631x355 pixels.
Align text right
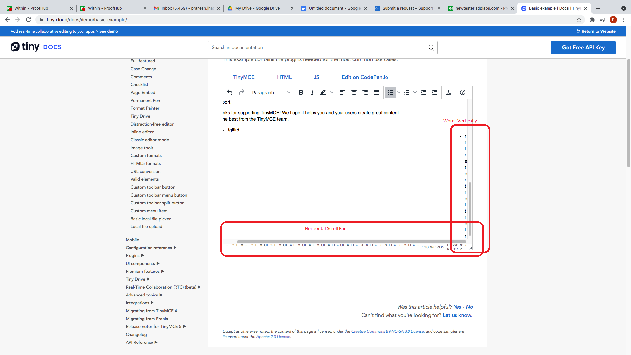365,92
